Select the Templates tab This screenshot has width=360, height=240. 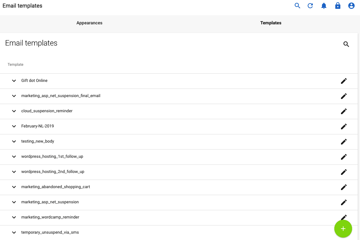[271, 23]
